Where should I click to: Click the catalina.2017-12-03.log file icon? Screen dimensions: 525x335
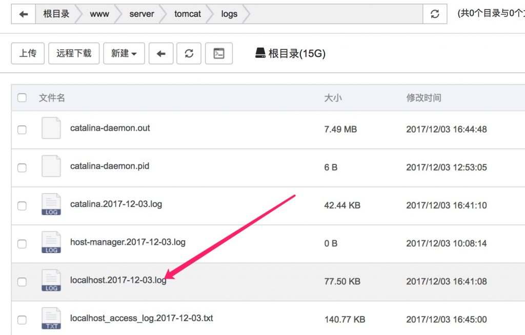tap(51, 205)
